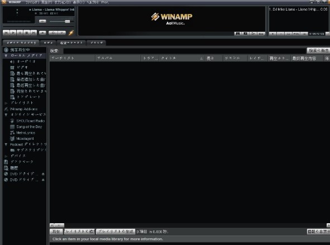The height and width of the screenshot is (245, 330).
Task: Toggle shuffle mode
Action: [x=53, y=32]
